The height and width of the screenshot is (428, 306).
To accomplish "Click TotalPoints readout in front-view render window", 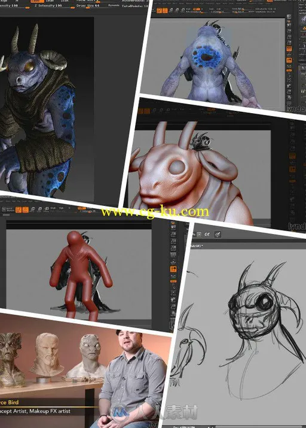I will pos(135,6).
